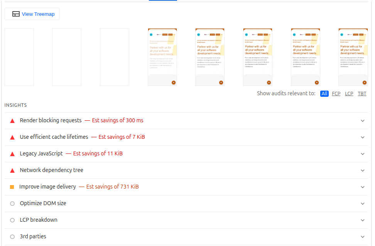This screenshot has height=246, width=375.
Task: Expand Render blocking requests chevron
Action: (362, 121)
